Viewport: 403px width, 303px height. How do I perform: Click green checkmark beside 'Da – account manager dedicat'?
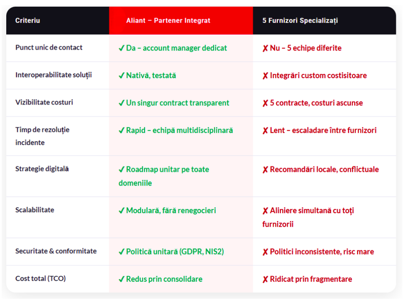pos(122,48)
